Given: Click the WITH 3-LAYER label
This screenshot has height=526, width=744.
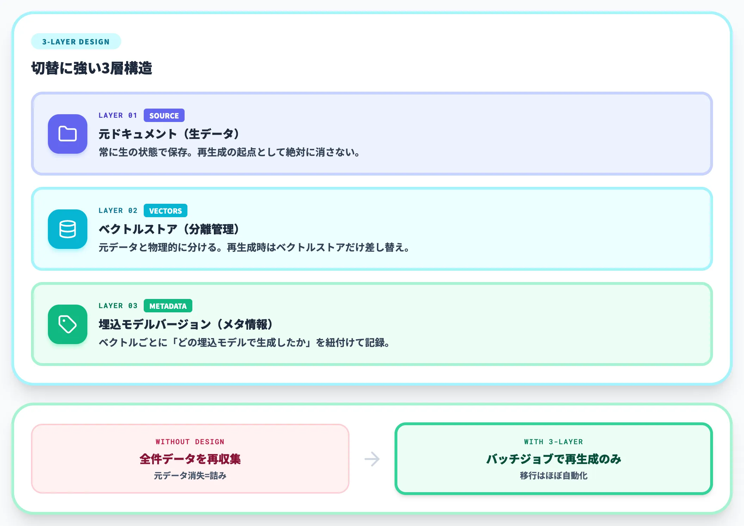Looking at the screenshot, I should click(554, 442).
